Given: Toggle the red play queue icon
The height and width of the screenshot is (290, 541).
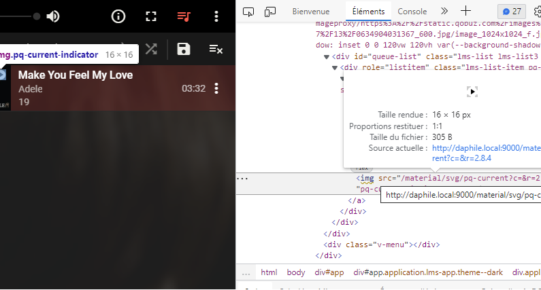Looking at the screenshot, I should 184,16.
